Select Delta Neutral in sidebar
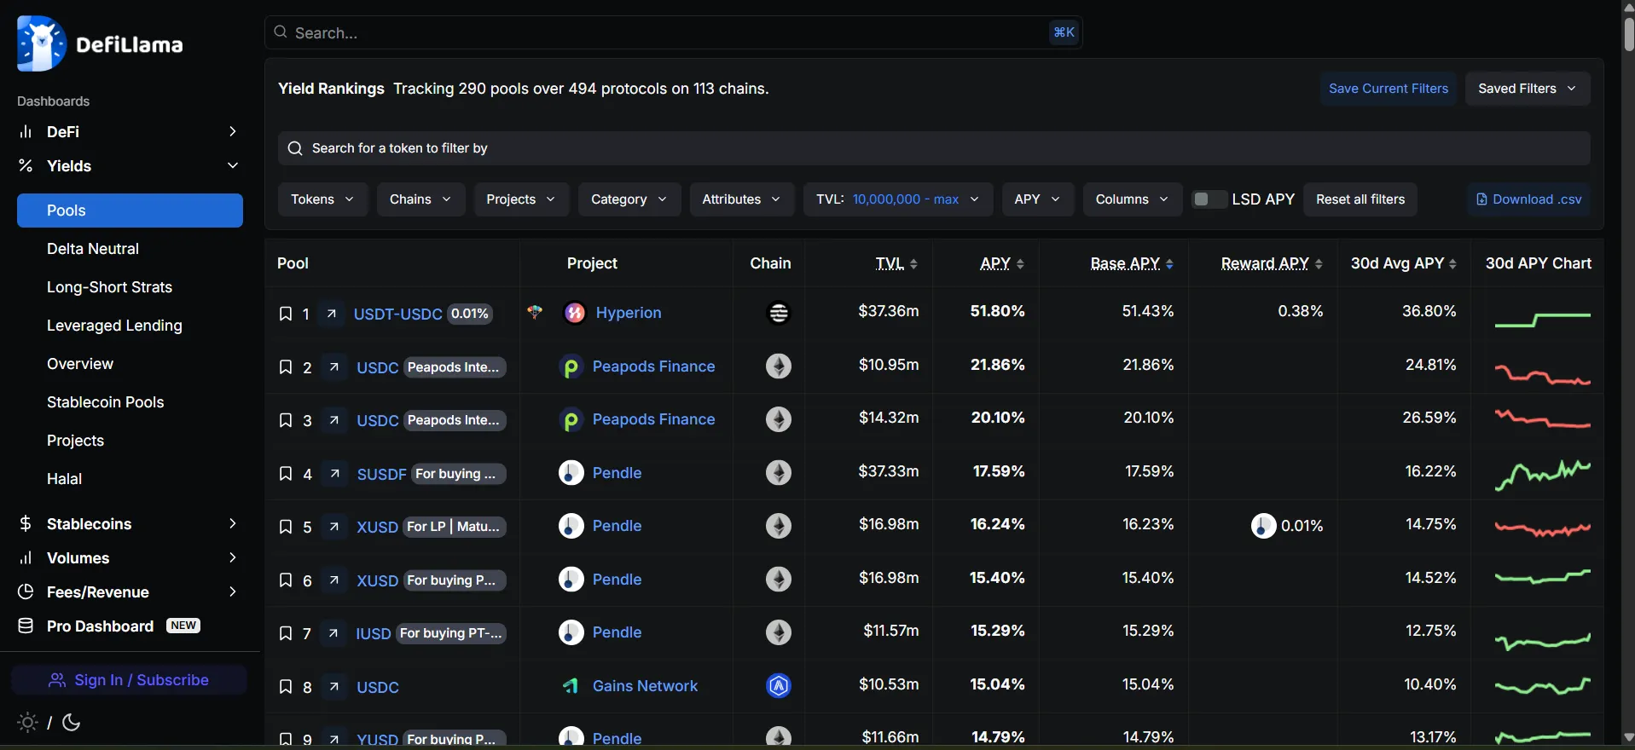1635x750 pixels. 93,249
